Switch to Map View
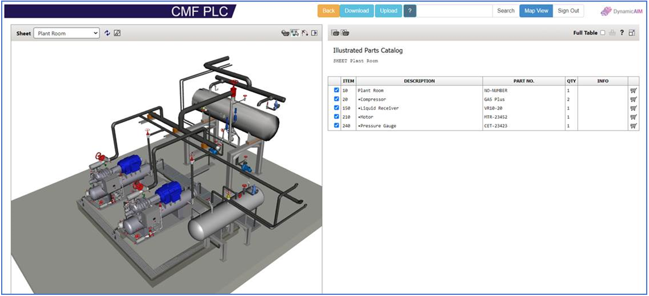 (536, 11)
